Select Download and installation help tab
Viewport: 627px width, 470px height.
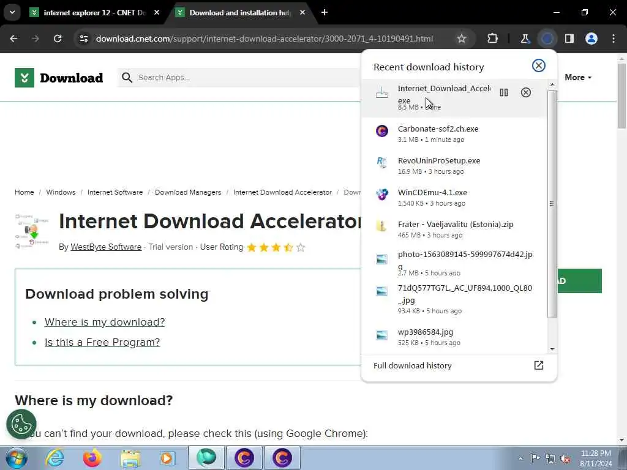tap(239, 13)
